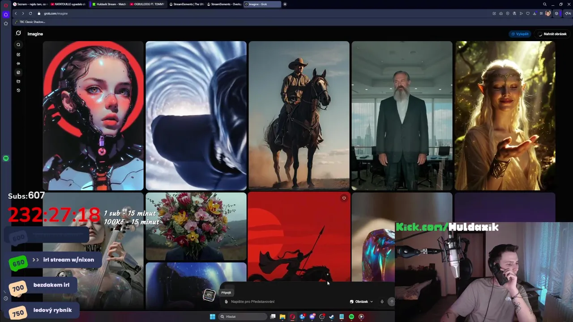Click the heart icon on the red horseman image
This screenshot has width=573, height=322.
tap(344, 198)
